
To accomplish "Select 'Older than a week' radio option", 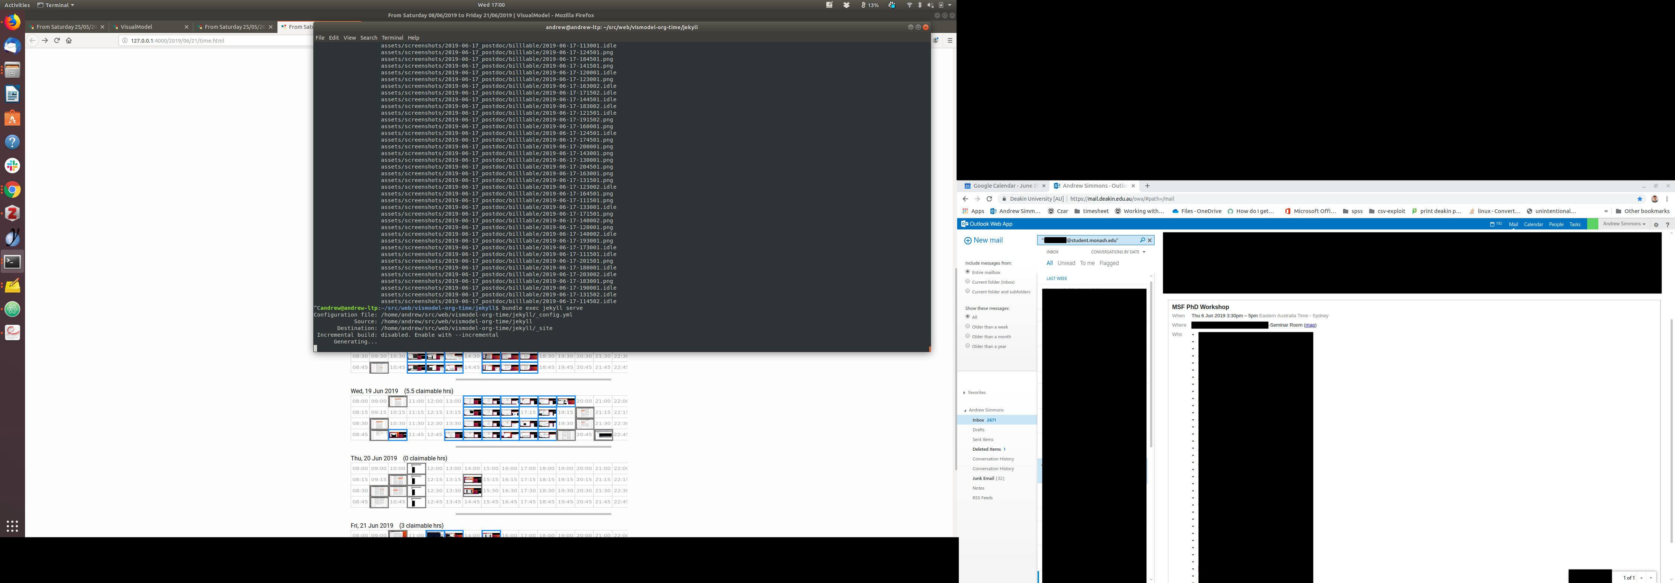I will click(x=968, y=326).
